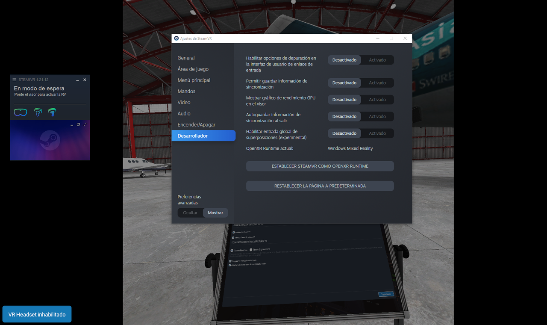Enable global overlay input (experimental)
This screenshot has height=325, width=547.
(377, 133)
